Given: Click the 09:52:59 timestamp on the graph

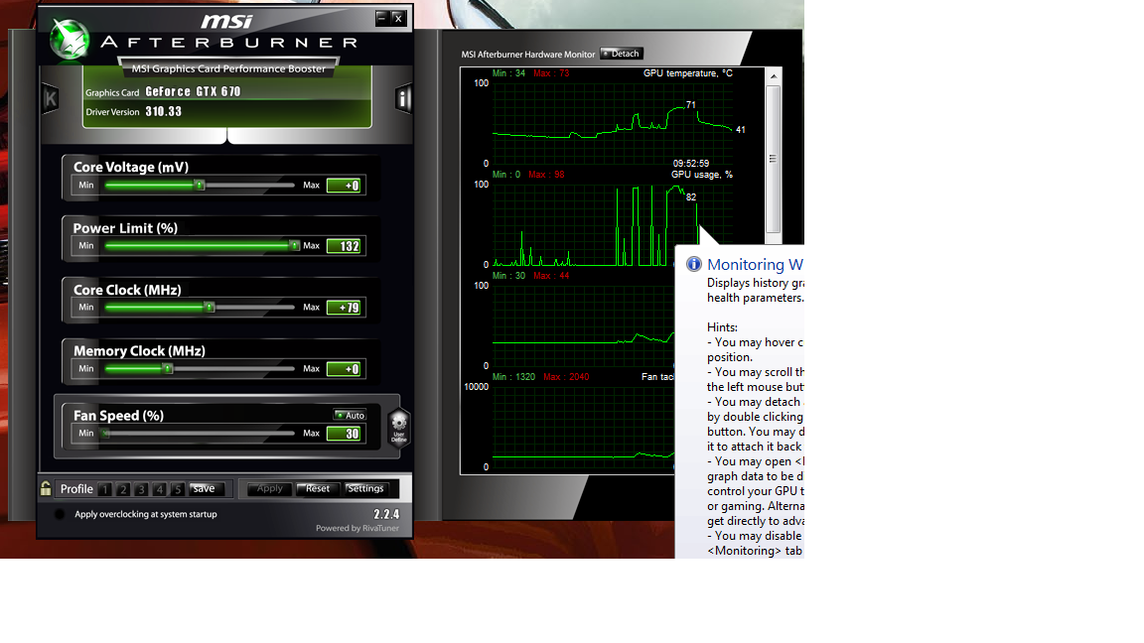Looking at the screenshot, I should pos(691,164).
